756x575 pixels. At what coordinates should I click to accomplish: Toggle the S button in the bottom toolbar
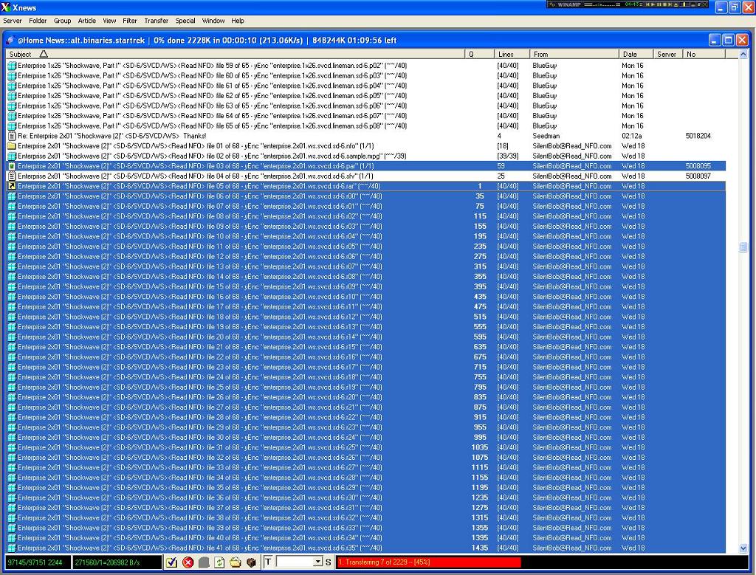point(329,562)
